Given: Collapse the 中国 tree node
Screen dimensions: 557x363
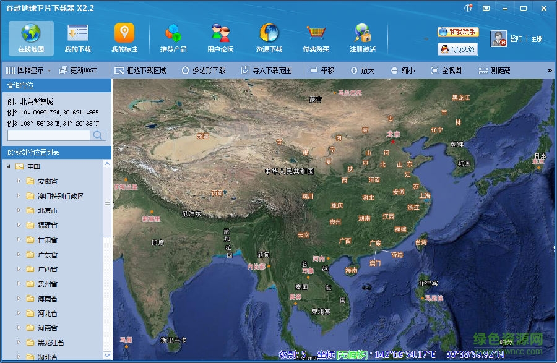Looking at the screenshot, I should click(x=9, y=166).
